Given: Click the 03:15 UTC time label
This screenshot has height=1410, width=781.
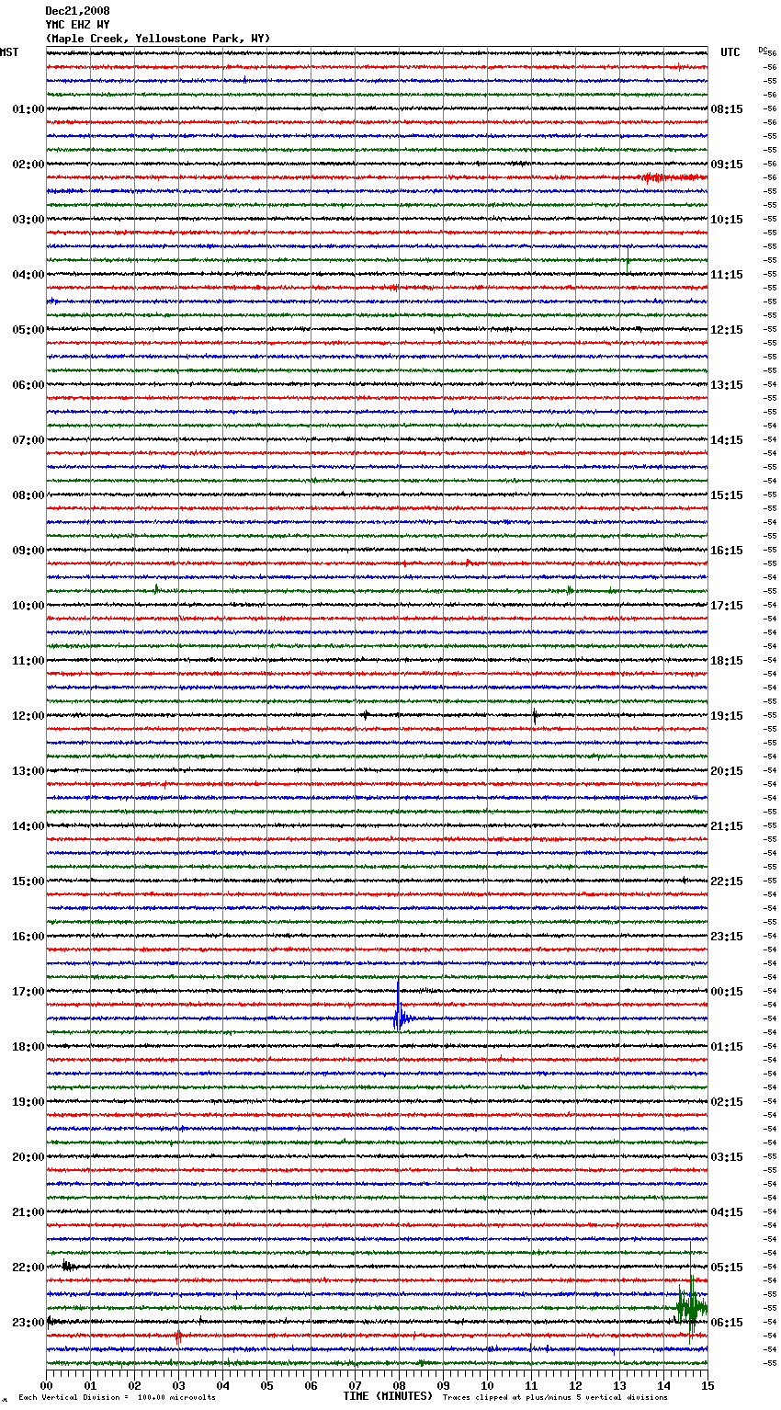Looking at the screenshot, I should point(727,1157).
